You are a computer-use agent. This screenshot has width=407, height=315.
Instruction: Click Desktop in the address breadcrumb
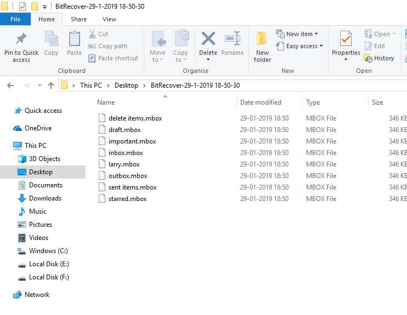[126, 85]
